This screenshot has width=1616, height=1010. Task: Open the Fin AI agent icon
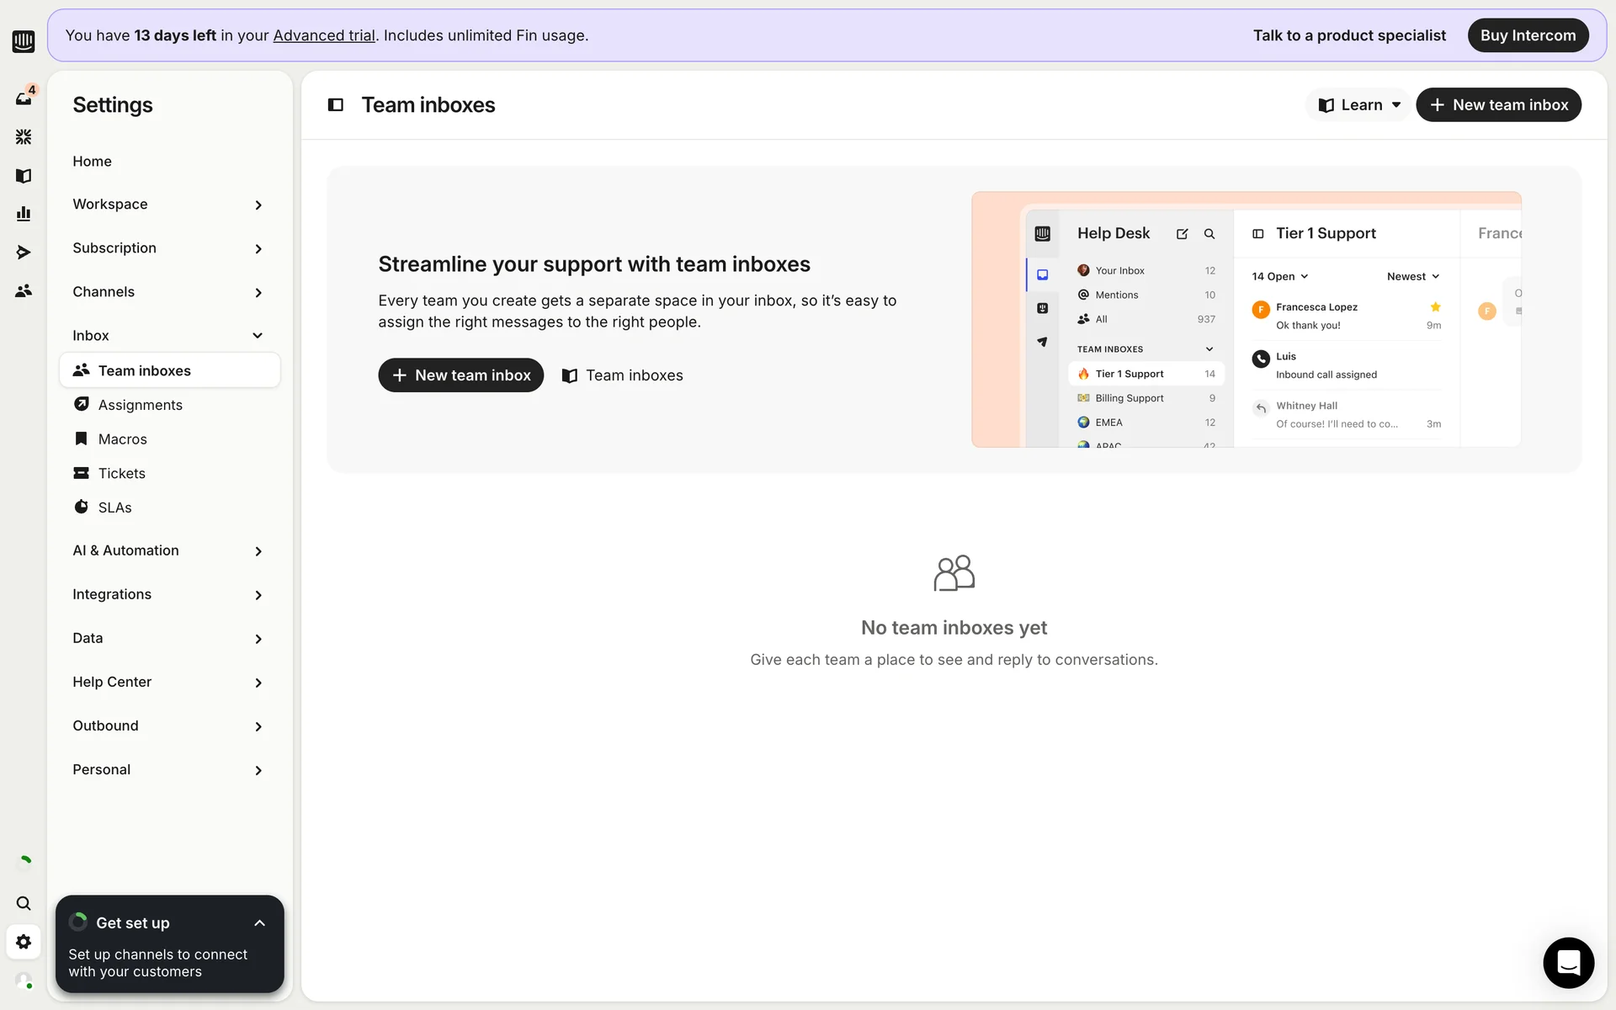pyautogui.click(x=24, y=136)
